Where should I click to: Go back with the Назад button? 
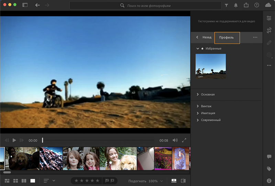(204, 37)
